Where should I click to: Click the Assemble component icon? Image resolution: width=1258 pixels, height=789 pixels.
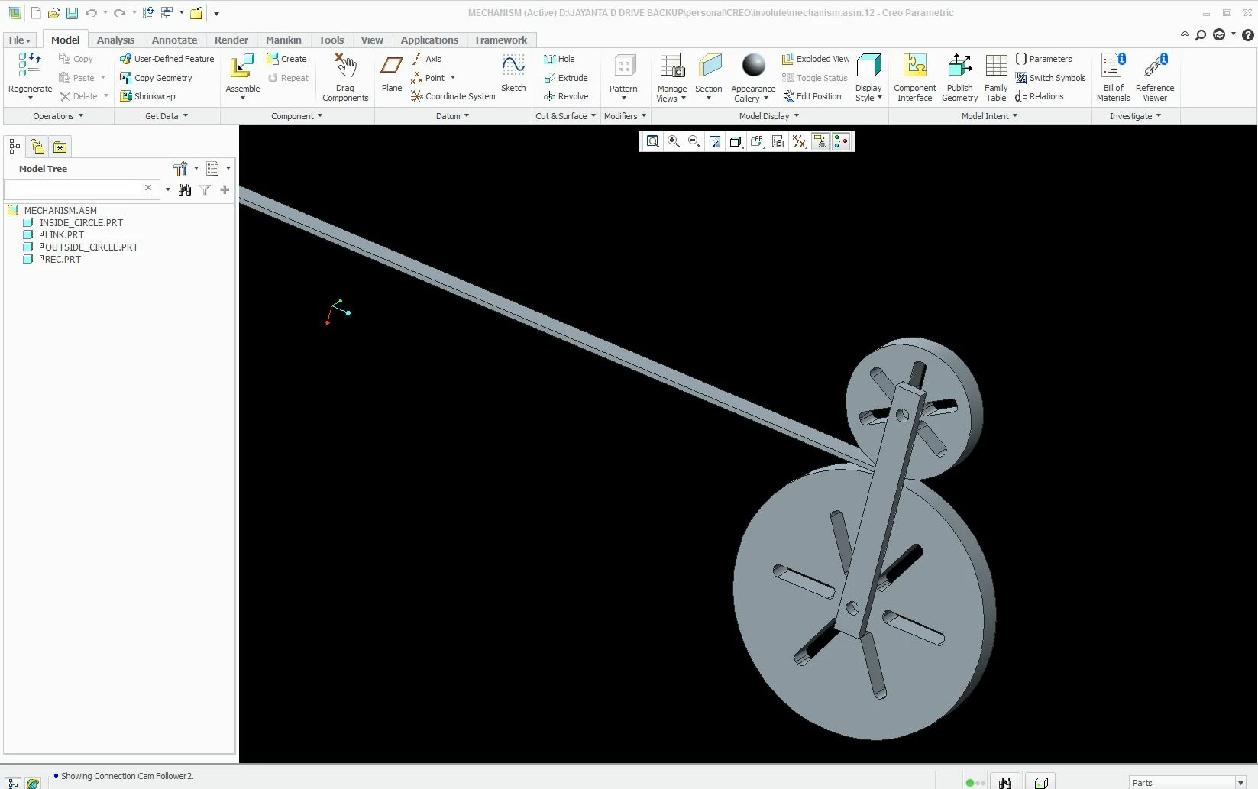point(243,66)
